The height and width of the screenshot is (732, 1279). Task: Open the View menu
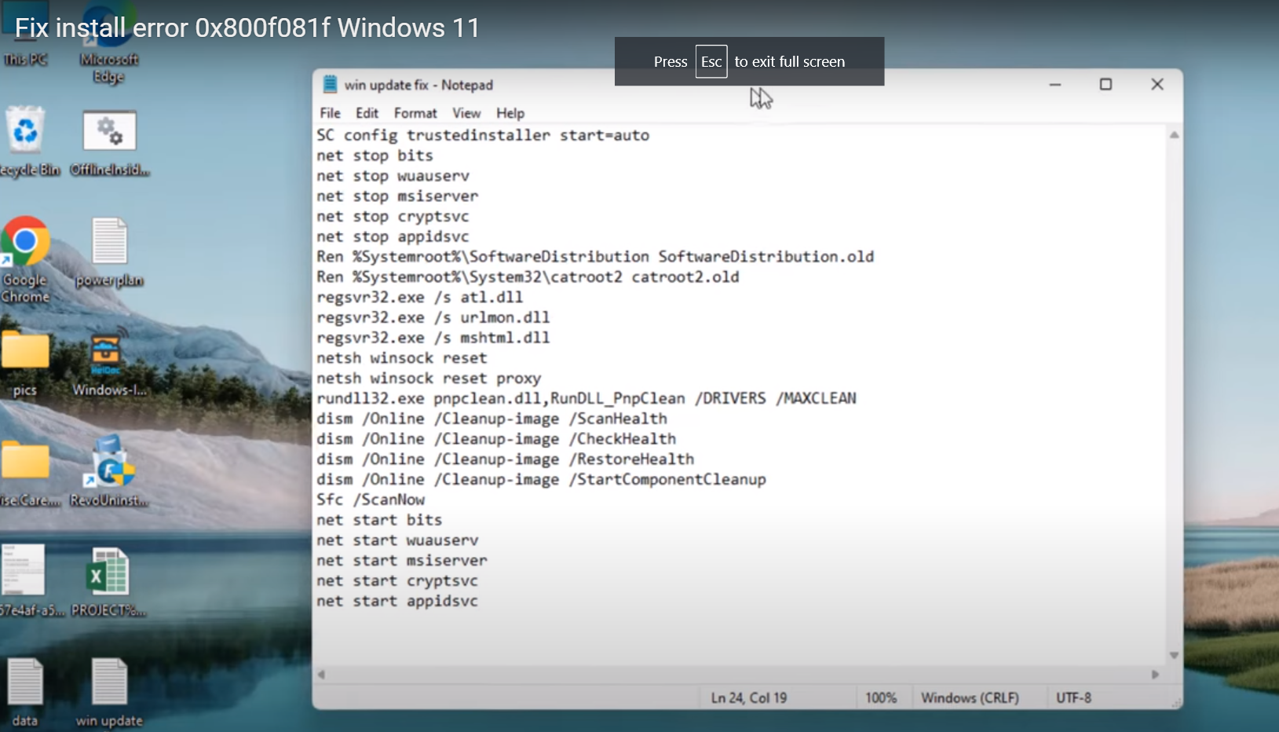tap(466, 113)
